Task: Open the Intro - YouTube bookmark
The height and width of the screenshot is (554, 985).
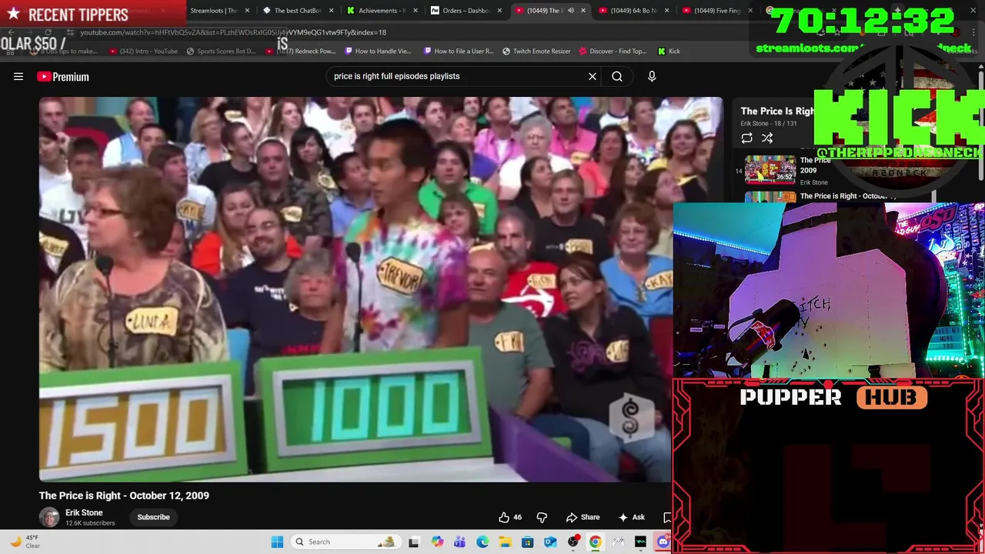Action: pos(143,51)
